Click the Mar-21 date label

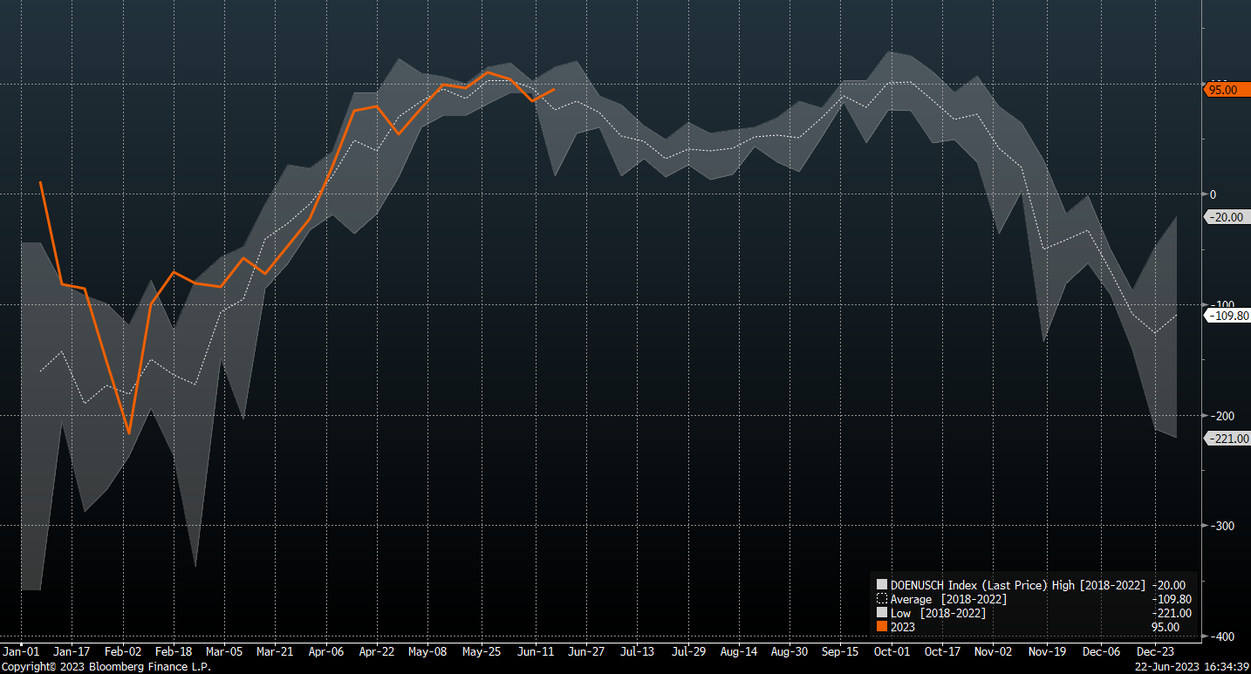(275, 651)
